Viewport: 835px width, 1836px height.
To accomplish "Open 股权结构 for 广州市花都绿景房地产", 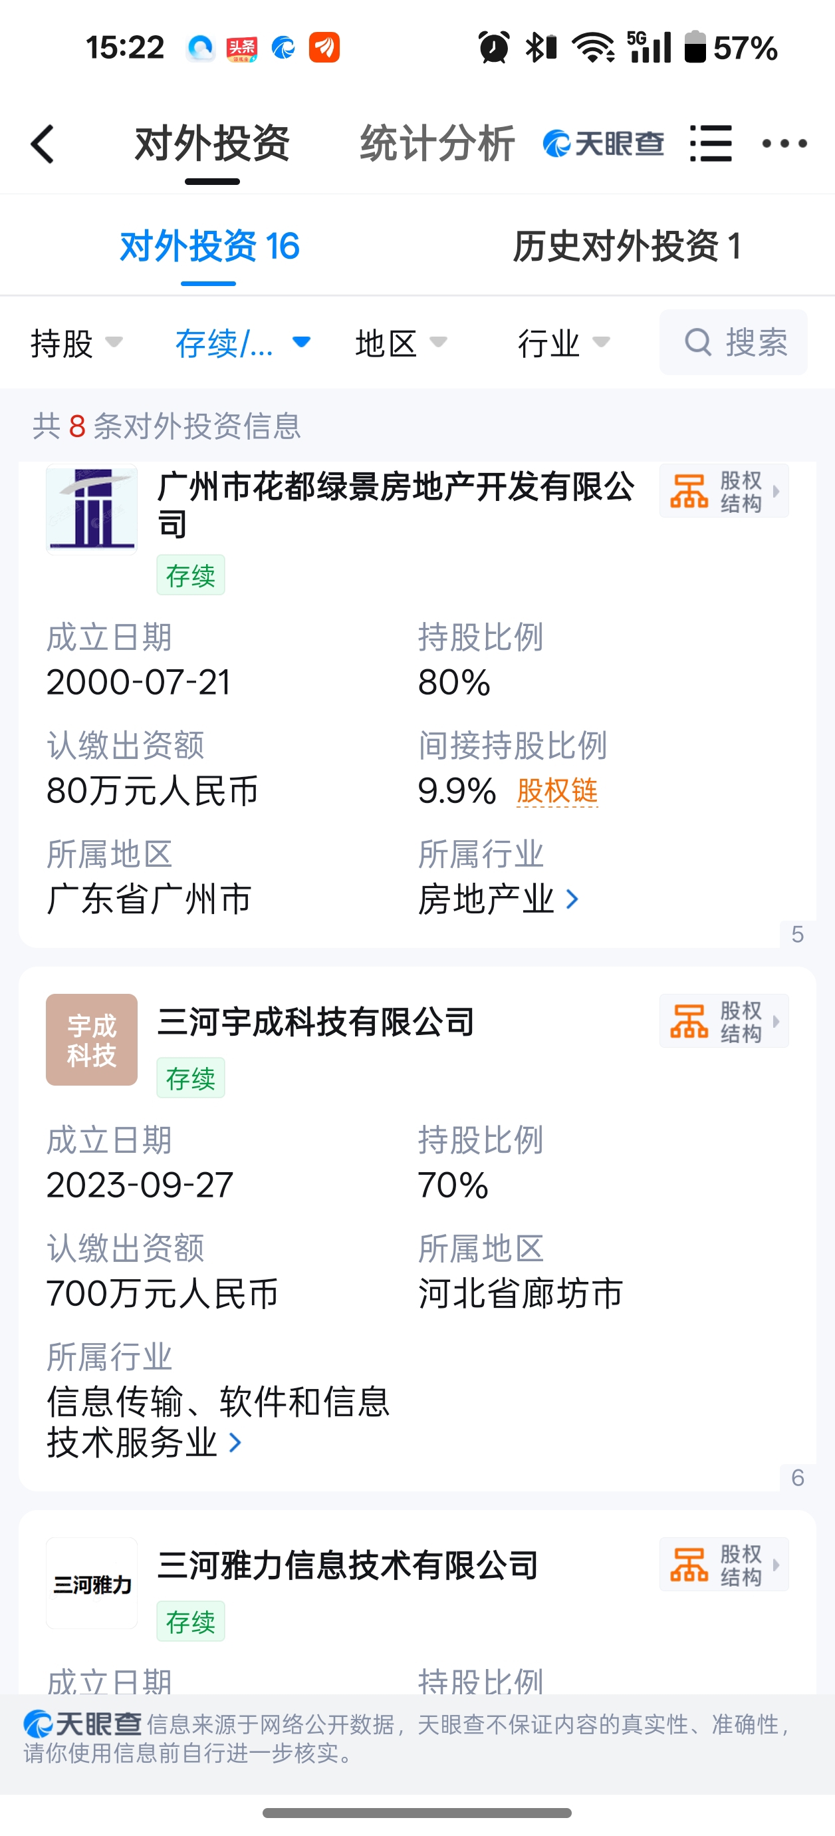I will point(724,491).
